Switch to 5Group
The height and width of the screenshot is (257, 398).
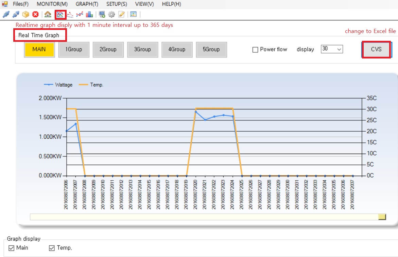(211, 50)
